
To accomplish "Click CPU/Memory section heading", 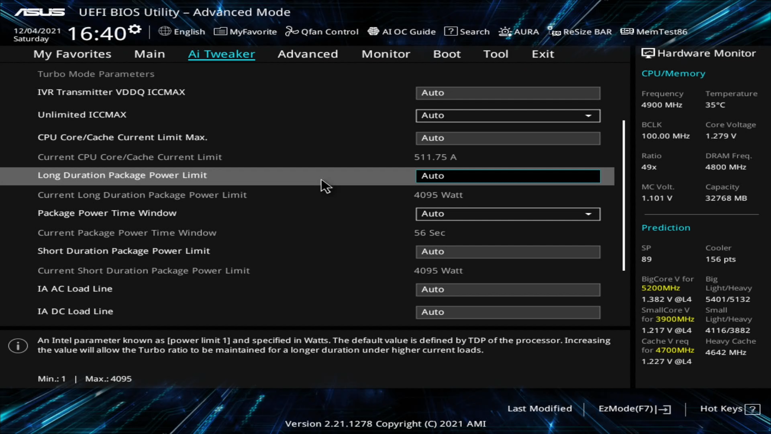I will pyautogui.click(x=673, y=74).
